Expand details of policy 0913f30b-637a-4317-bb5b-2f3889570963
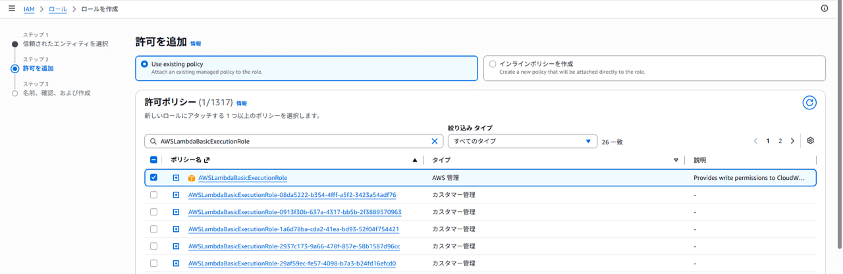 point(176,212)
